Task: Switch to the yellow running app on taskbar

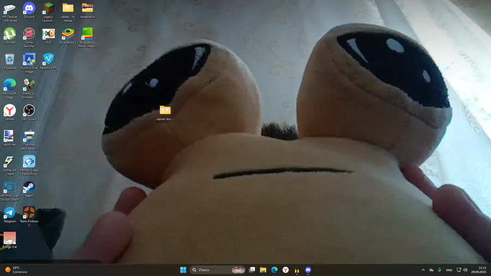Action: (297, 270)
